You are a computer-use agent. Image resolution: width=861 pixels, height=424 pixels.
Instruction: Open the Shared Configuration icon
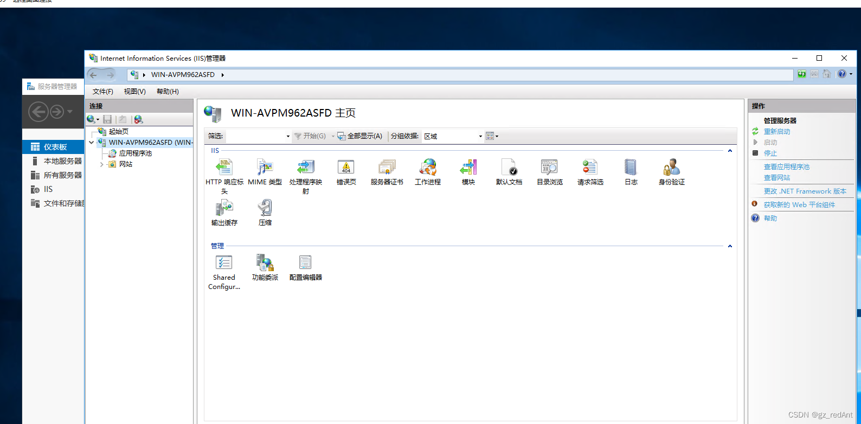coord(224,263)
